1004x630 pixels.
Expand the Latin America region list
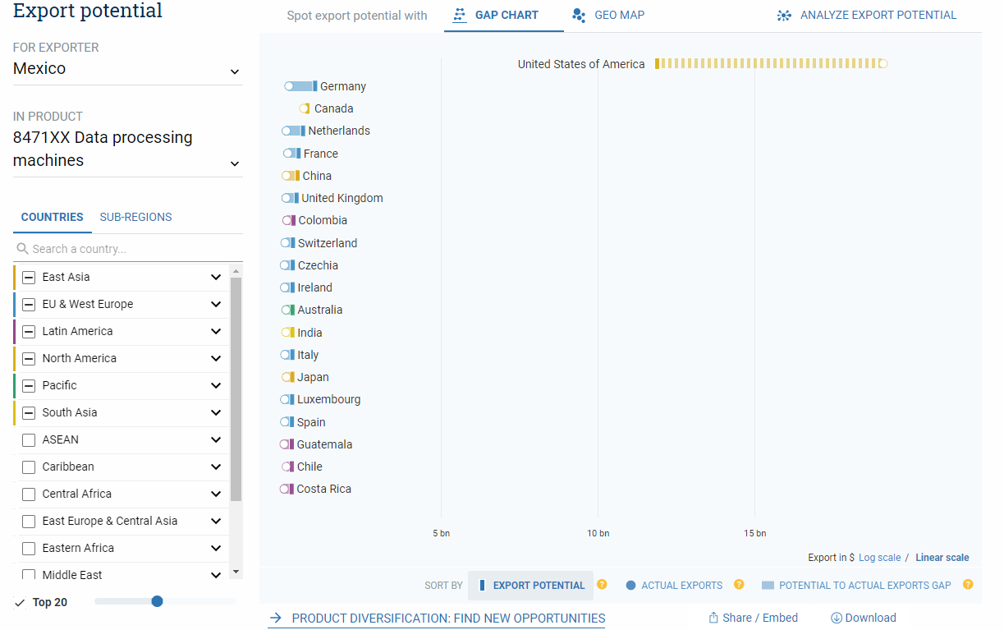coord(216,332)
